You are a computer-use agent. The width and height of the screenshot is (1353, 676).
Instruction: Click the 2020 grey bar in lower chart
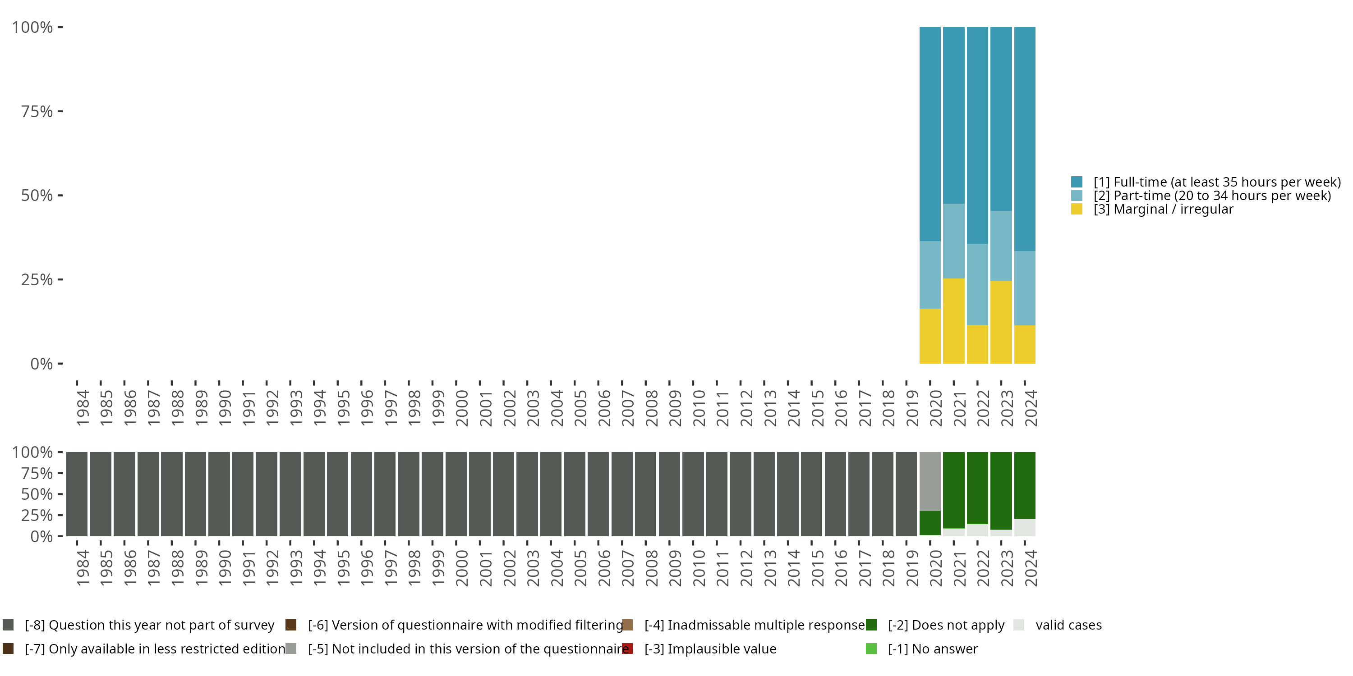click(x=930, y=481)
